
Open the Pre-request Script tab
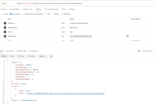(51, 9)
